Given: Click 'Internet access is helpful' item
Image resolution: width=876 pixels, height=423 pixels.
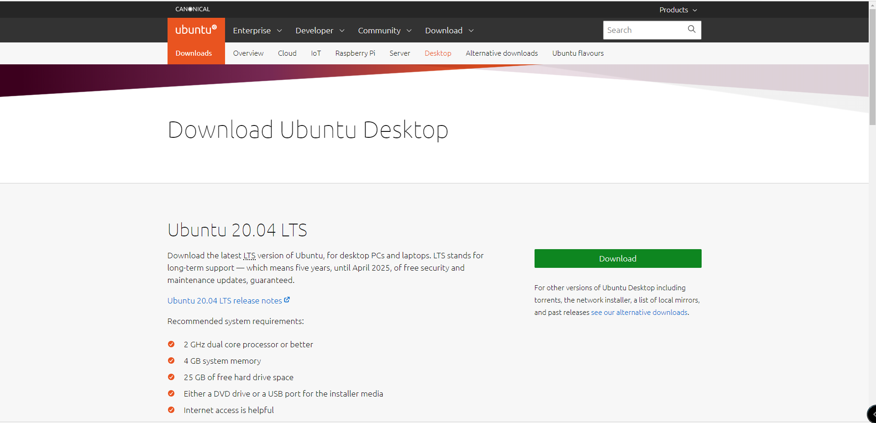Looking at the screenshot, I should coord(229,410).
